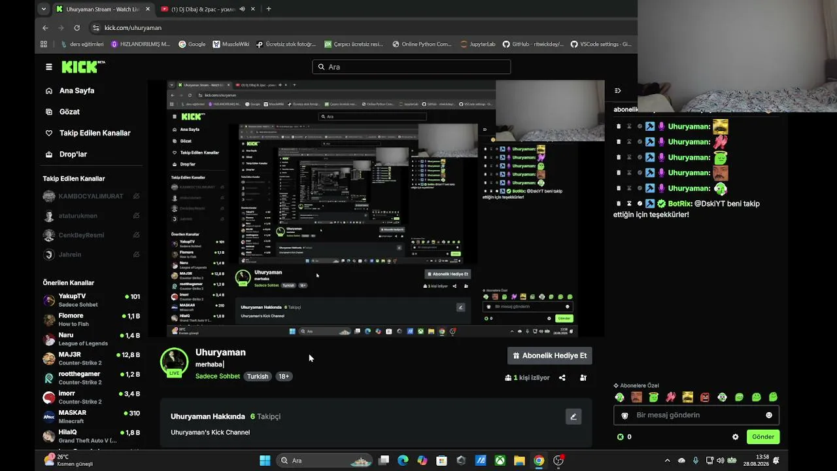The height and width of the screenshot is (471, 837).
Task: Click the Kick search field Ara
Action: [x=411, y=67]
